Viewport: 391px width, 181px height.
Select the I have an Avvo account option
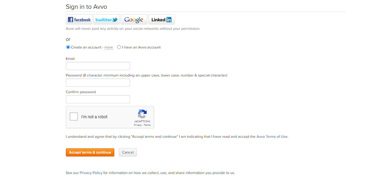tap(119, 47)
